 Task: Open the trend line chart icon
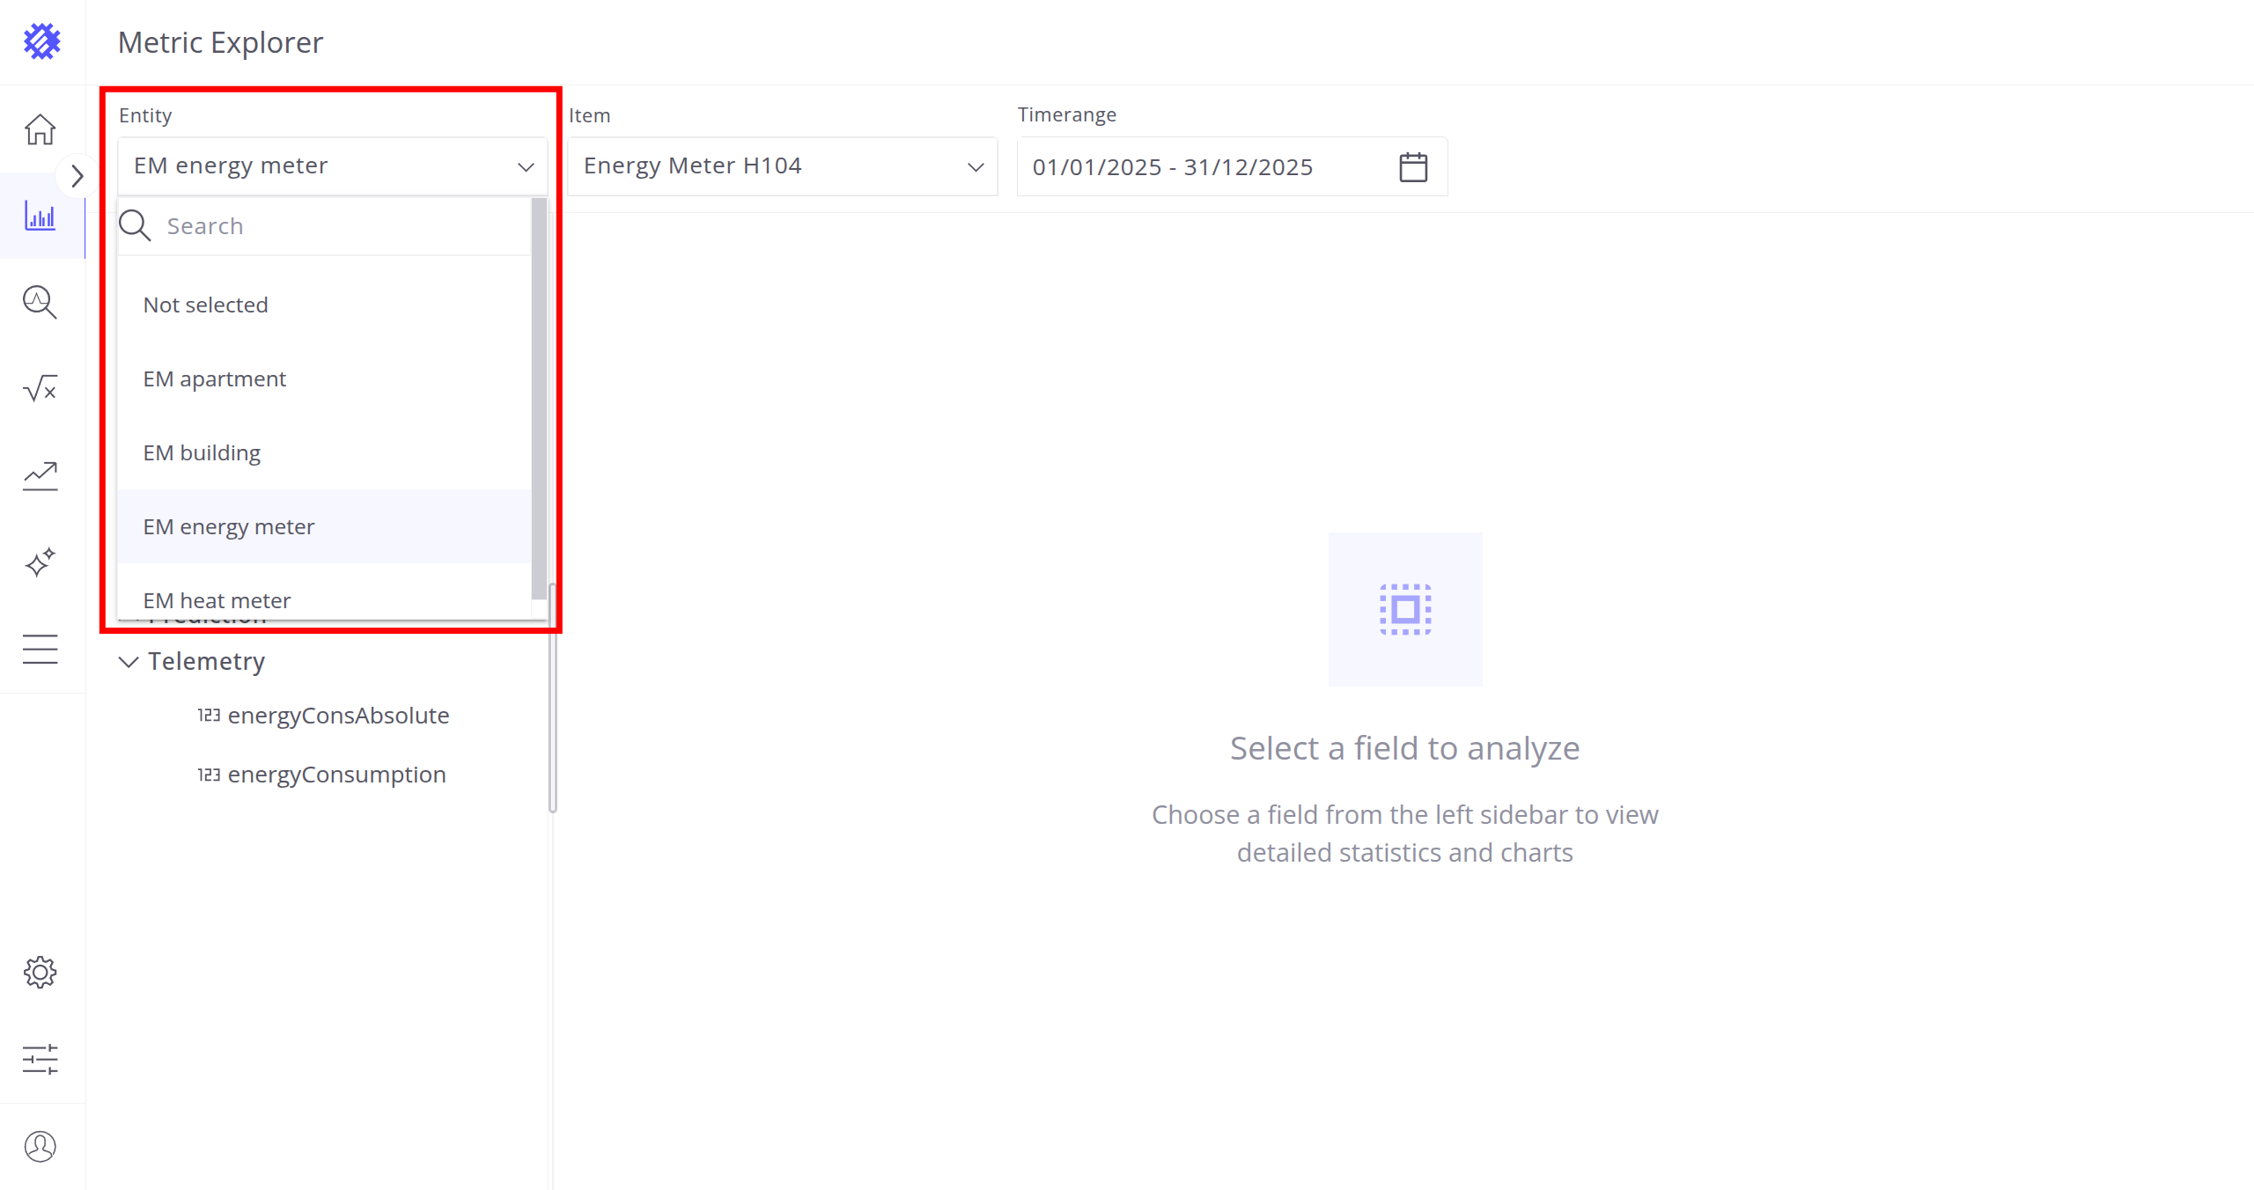[41, 476]
